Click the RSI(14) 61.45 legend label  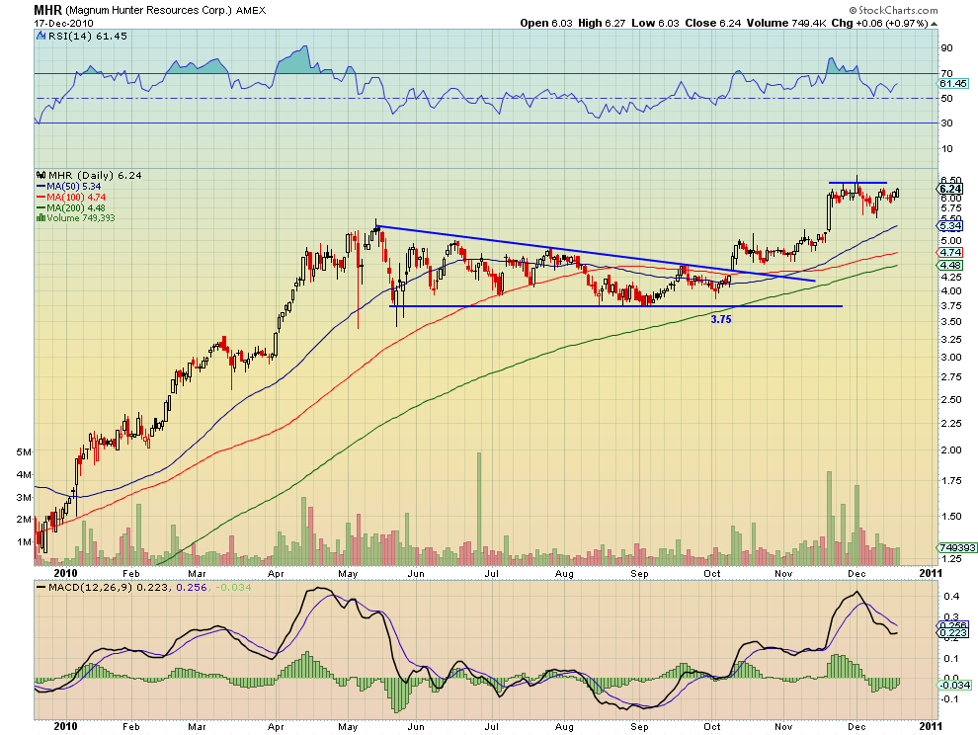pyautogui.click(x=88, y=37)
